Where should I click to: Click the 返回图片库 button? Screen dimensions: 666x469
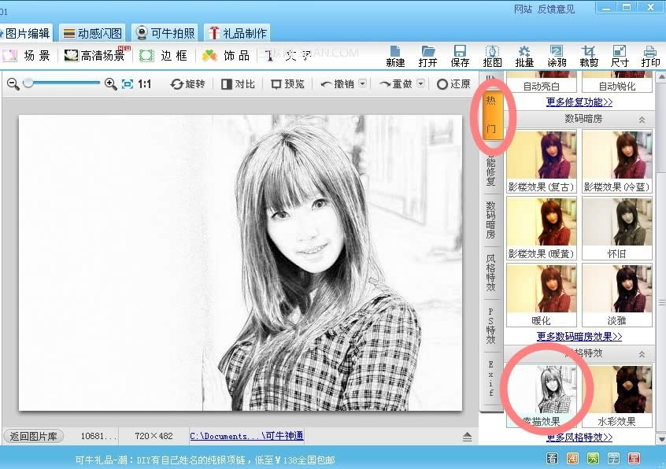coord(34,436)
